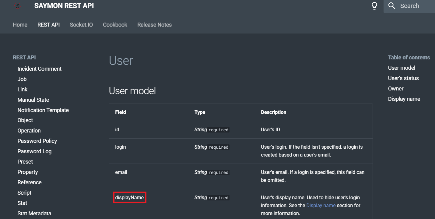Select the REST API tab
The image size is (435, 219).
tap(48, 25)
